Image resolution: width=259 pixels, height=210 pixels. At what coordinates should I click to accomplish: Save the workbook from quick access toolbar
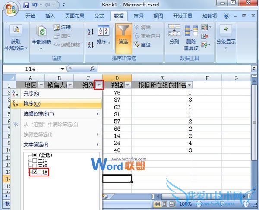(x=26, y=5)
